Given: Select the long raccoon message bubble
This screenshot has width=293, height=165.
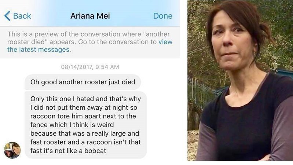Looking at the screenshot, I should pos(85,125).
